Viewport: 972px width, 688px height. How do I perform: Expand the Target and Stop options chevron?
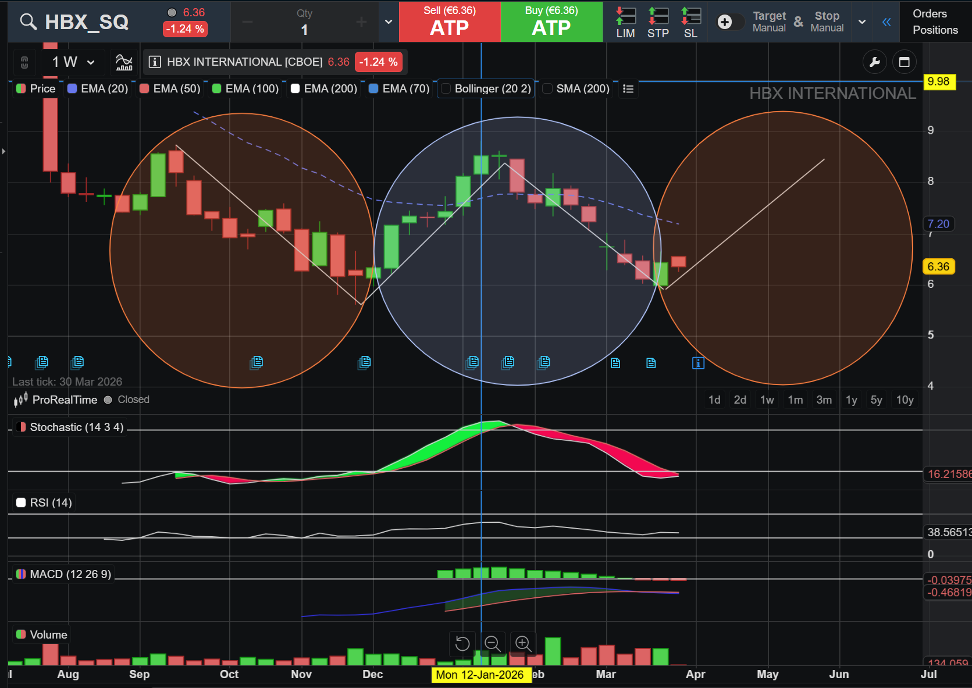pos(862,22)
